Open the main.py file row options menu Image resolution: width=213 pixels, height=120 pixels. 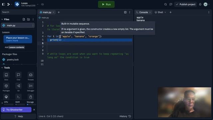[x=33, y=25]
